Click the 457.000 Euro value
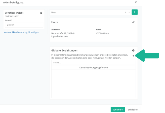The image size is (165, 113). coord(102,33)
